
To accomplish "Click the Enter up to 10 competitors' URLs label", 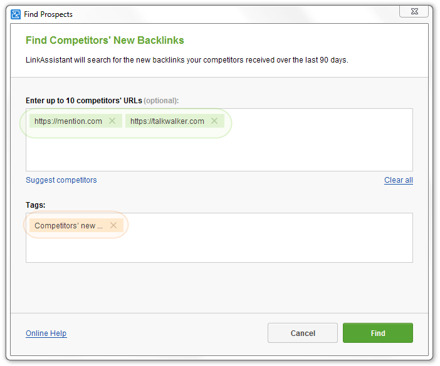I will (x=102, y=101).
